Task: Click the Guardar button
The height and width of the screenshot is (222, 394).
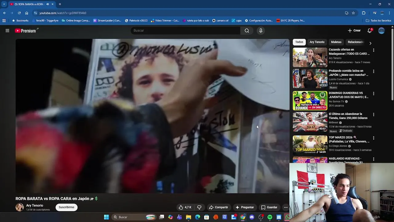Action: point(269,207)
